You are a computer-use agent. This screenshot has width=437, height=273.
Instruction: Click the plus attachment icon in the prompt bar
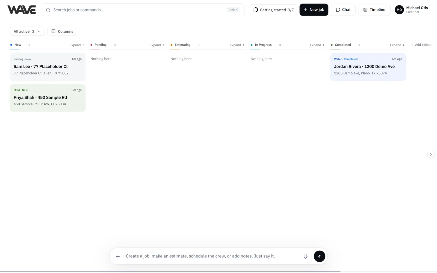coord(118,256)
